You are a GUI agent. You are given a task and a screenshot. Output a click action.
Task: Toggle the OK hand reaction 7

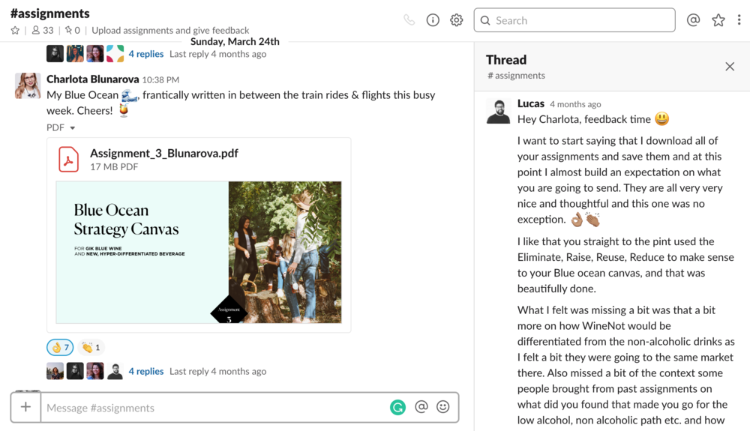[x=60, y=347]
